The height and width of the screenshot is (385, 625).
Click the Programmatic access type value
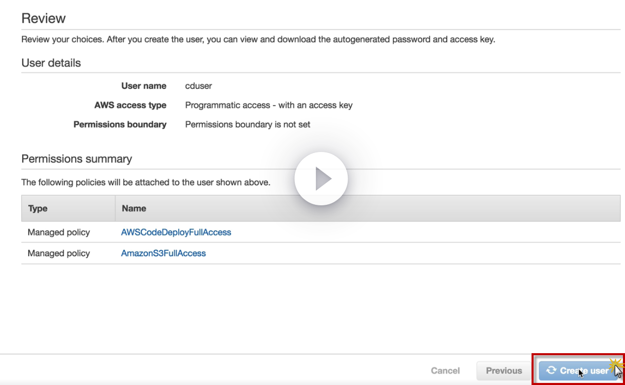(x=269, y=105)
